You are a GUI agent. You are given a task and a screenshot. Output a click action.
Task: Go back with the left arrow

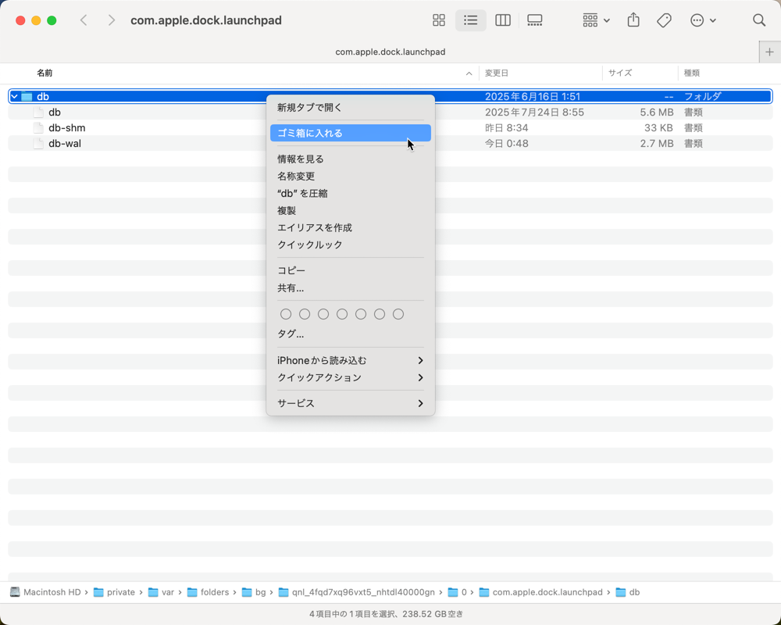click(x=84, y=20)
